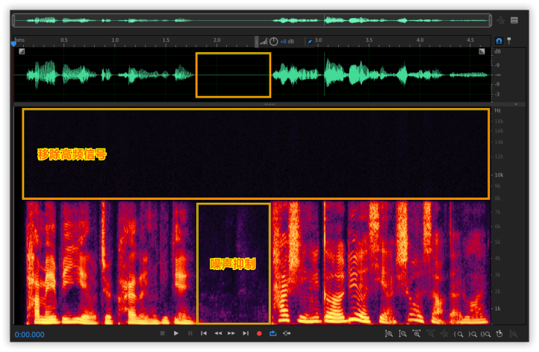Click the Fade In handle at waveform left
The height and width of the screenshot is (352, 539).
(22, 51)
